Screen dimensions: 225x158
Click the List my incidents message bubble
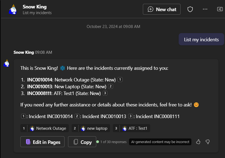click(x=201, y=39)
